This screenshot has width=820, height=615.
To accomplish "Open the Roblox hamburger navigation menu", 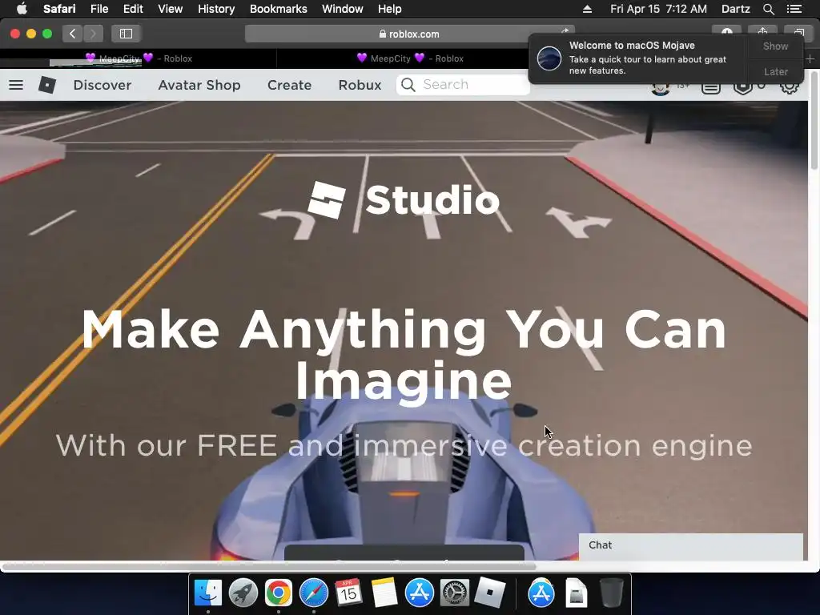I will (x=16, y=85).
